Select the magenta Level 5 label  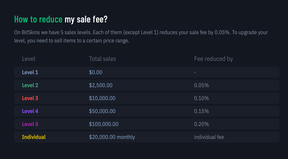tap(30, 124)
